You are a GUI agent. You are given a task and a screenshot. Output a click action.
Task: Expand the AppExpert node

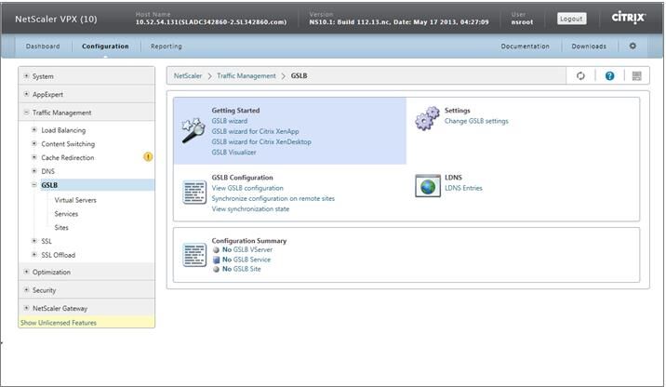(26, 94)
